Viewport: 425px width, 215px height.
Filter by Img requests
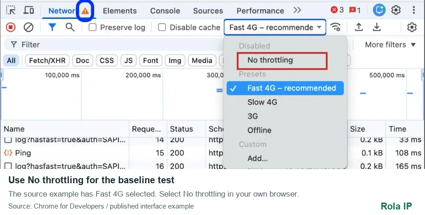click(x=175, y=60)
